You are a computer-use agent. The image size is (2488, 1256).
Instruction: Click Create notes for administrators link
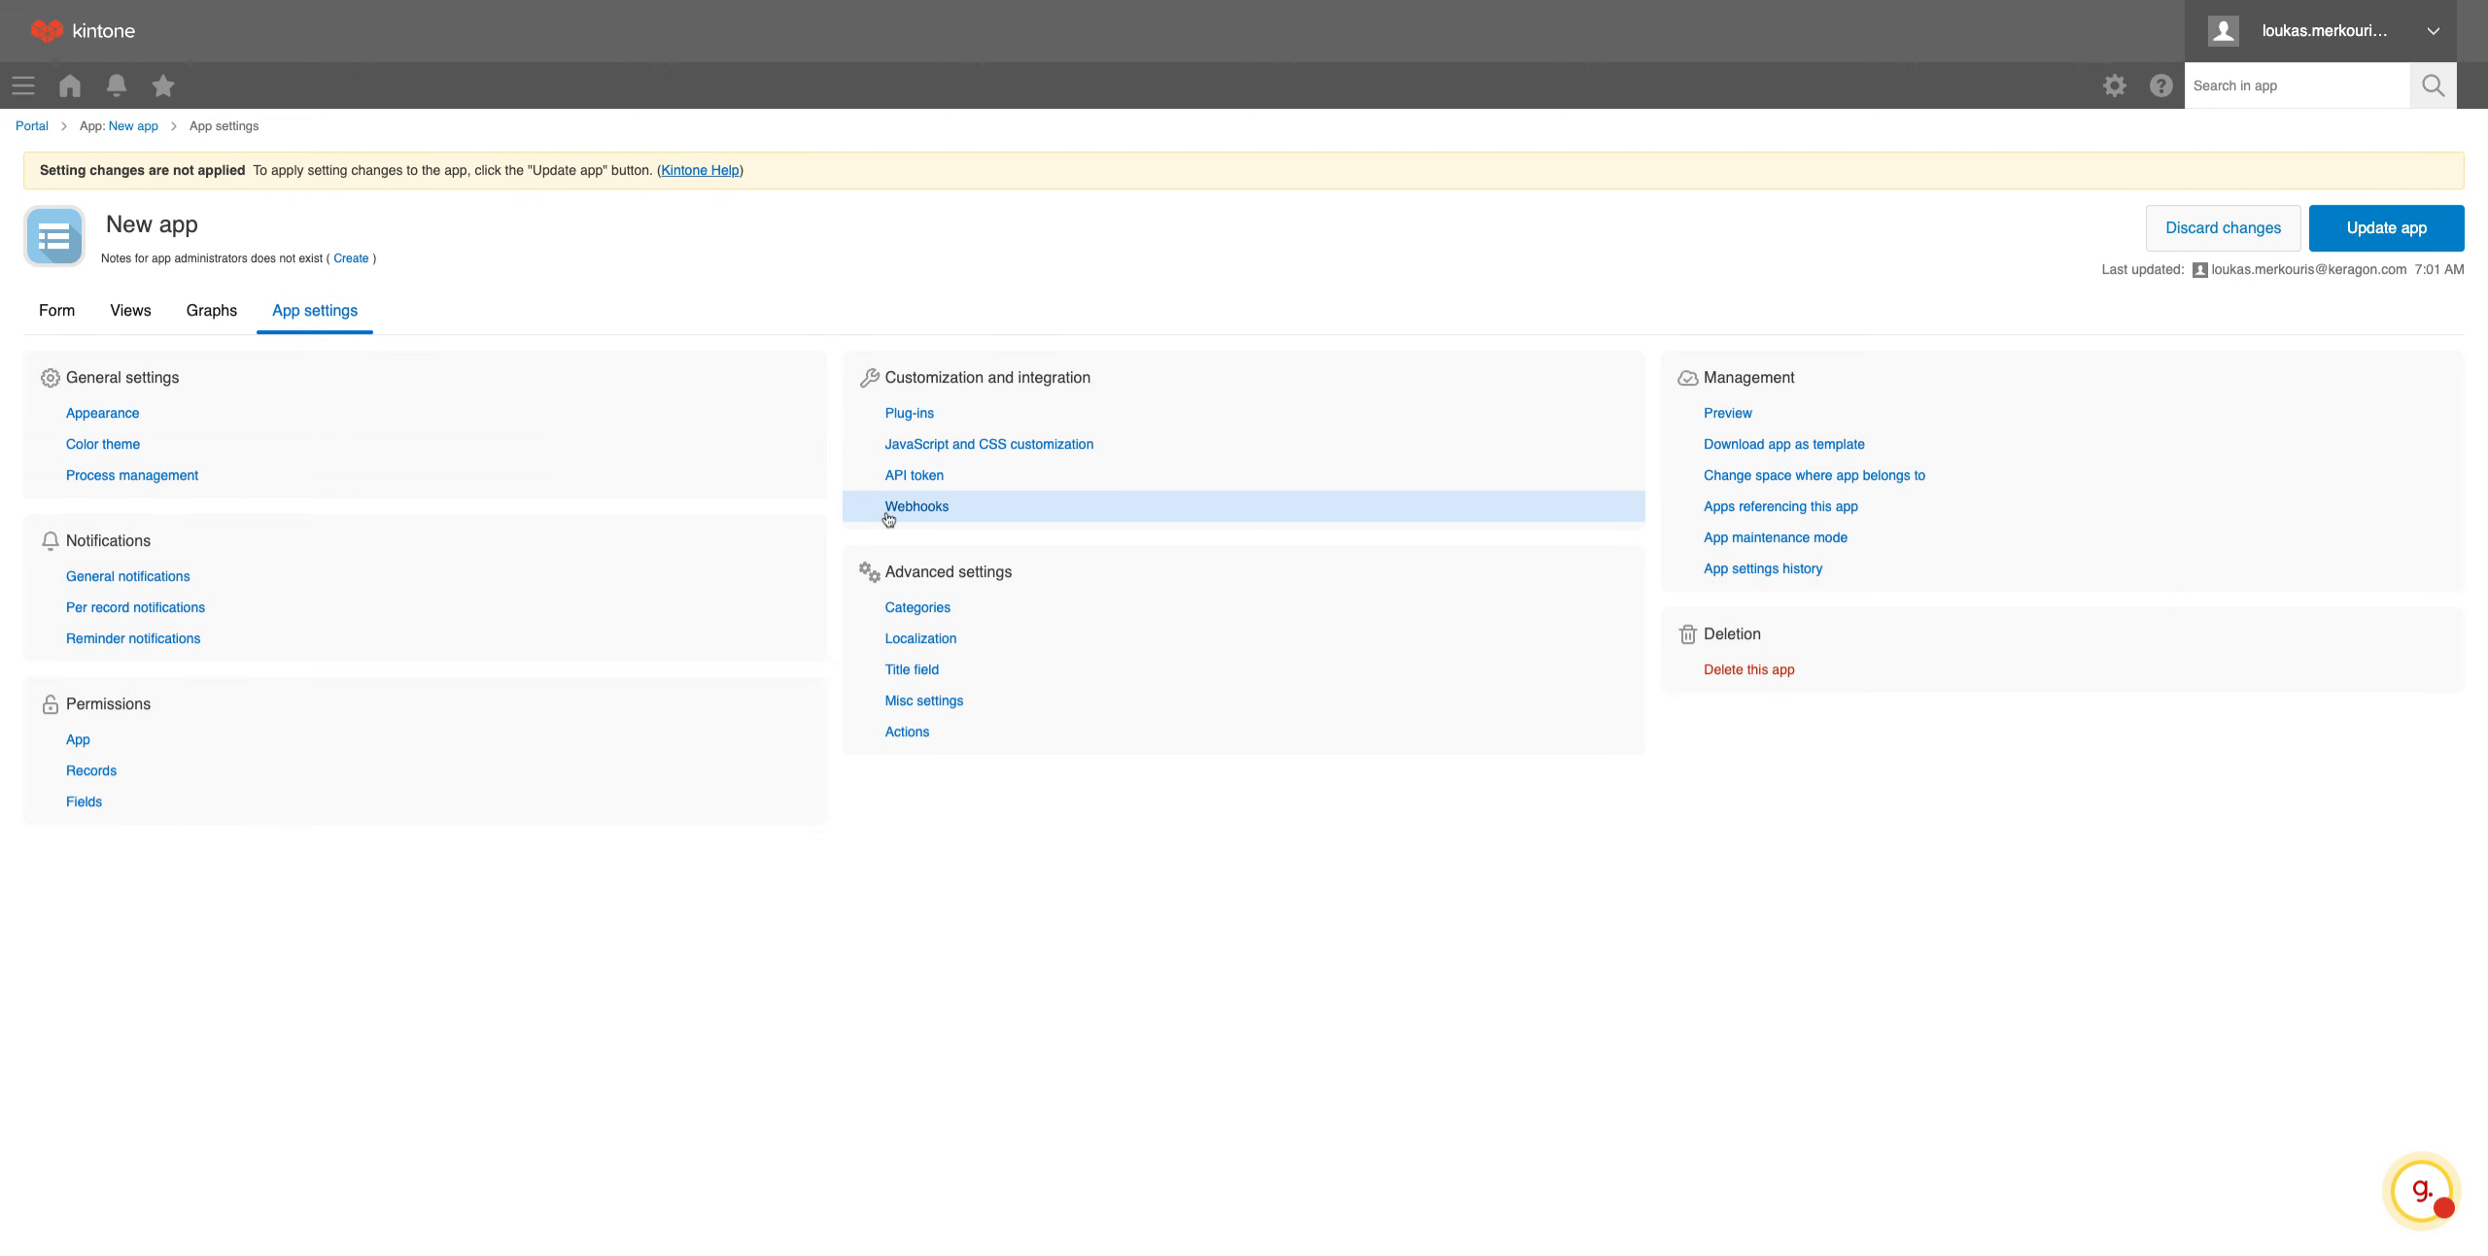(351, 258)
